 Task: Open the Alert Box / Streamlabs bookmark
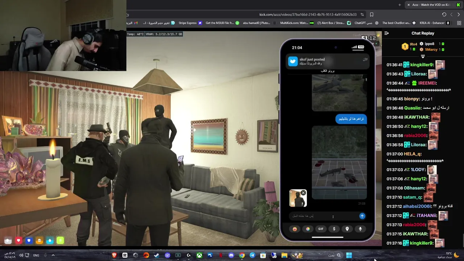334,23
